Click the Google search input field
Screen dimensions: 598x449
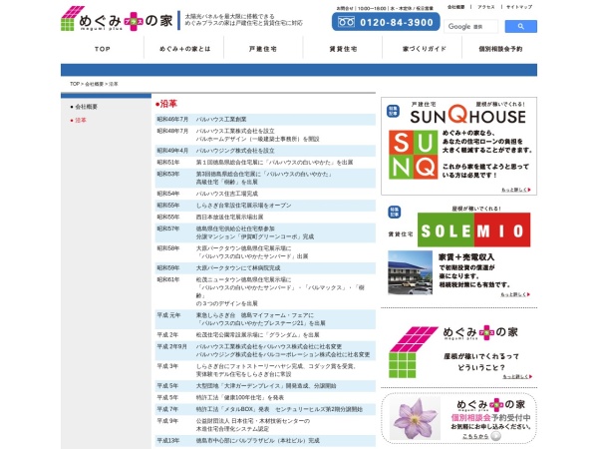coord(471,26)
